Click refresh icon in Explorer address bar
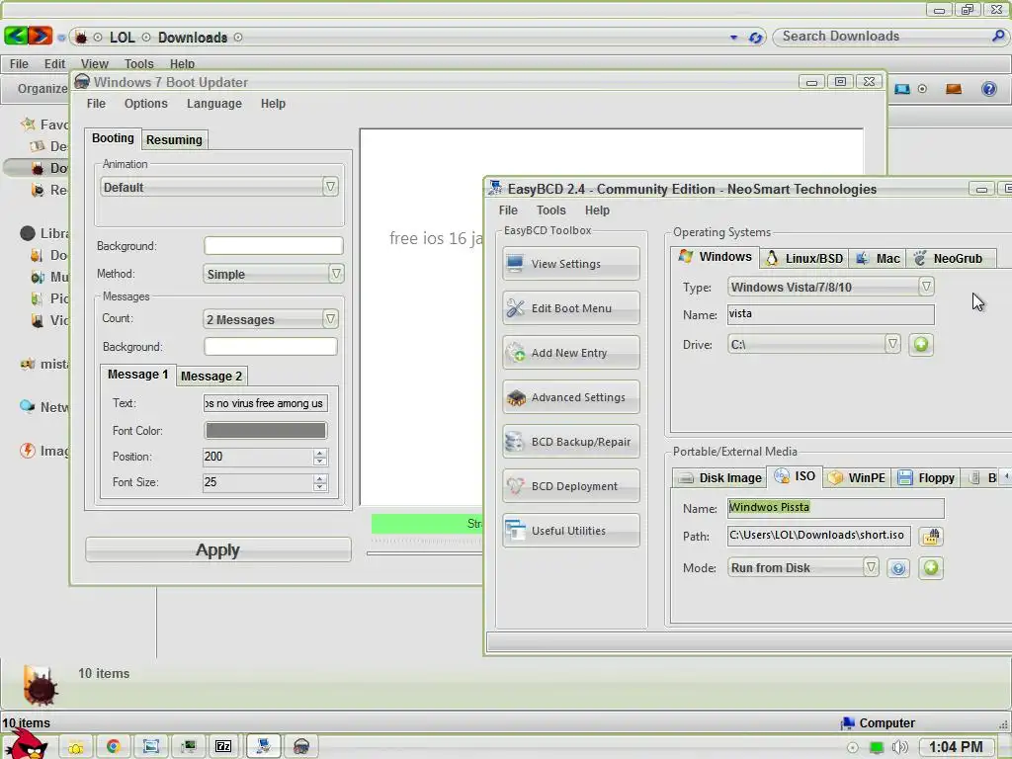The height and width of the screenshot is (759, 1012). point(755,38)
